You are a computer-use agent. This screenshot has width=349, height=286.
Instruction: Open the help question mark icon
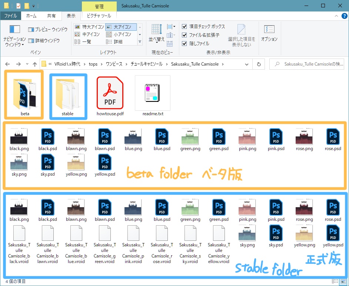pyautogui.click(x=344, y=16)
